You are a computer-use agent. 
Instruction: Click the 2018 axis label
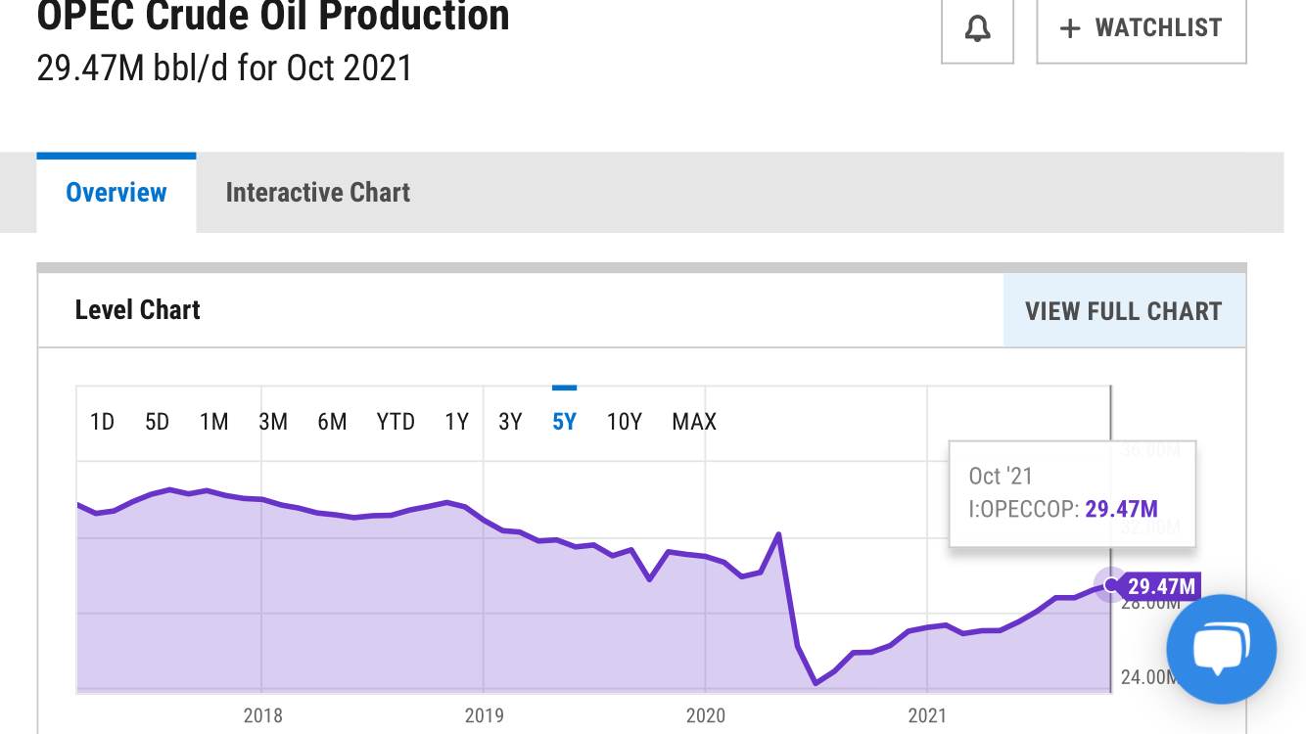tap(262, 715)
